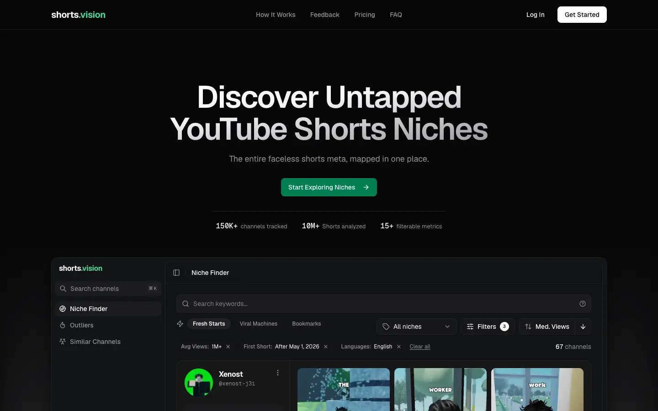This screenshot has width=658, height=411.
Task: Open the short thumbnail captioned THE
Action: (x=344, y=390)
